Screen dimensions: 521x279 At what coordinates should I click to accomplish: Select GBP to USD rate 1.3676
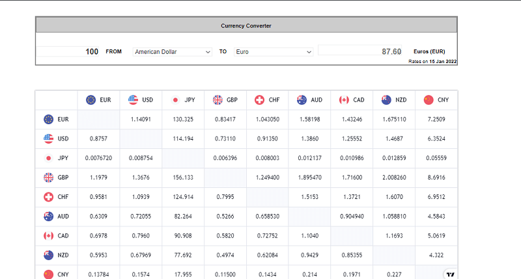pyautogui.click(x=141, y=178)
